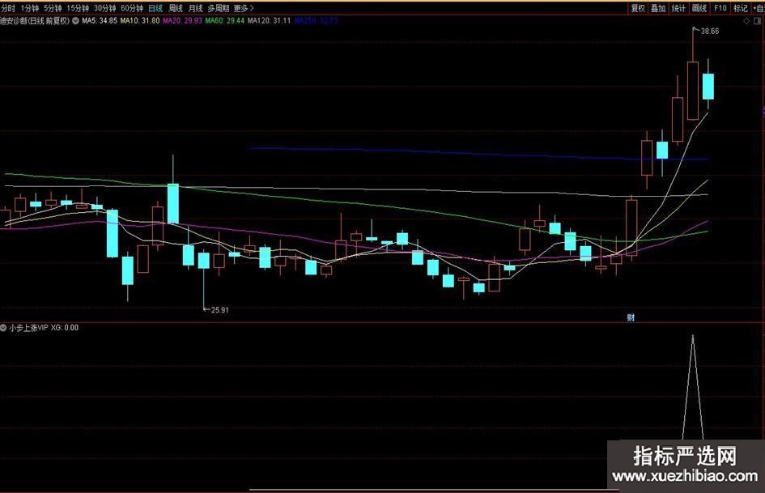Switch to the 周线 weekly chart

(176, 8)
